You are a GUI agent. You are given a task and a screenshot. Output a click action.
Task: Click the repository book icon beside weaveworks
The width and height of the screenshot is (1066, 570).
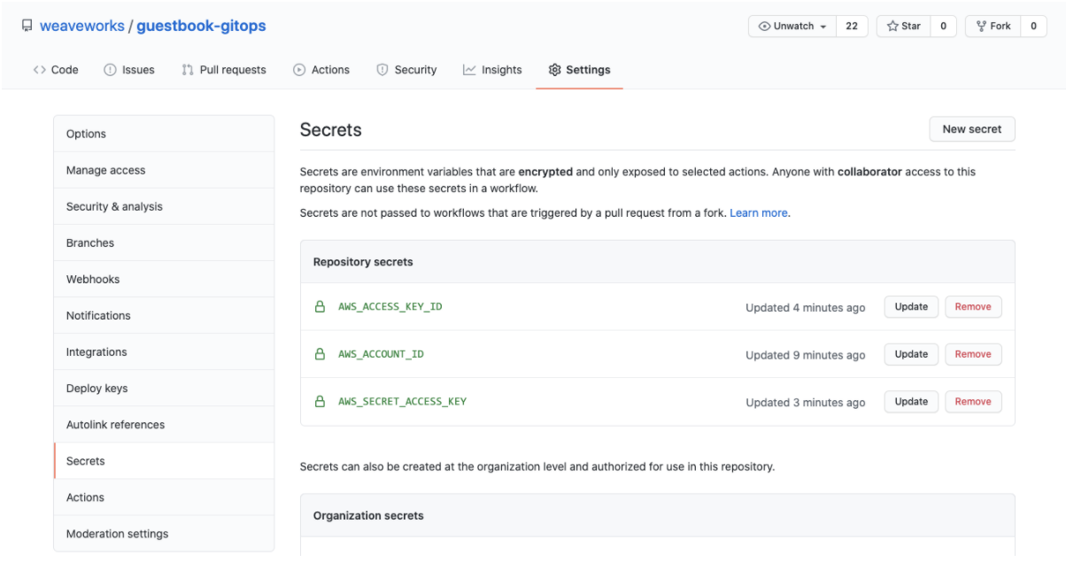coord(27,27)
